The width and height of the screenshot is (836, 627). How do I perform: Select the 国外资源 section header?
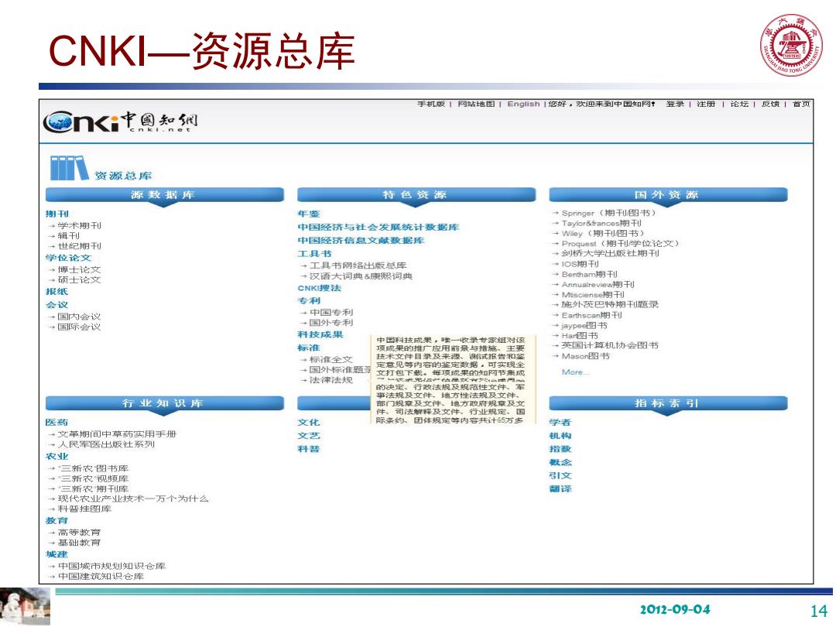(668, 195)
